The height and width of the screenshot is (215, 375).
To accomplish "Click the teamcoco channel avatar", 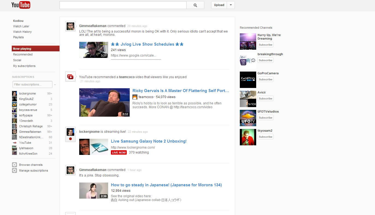I will click(x=135, y=97).
